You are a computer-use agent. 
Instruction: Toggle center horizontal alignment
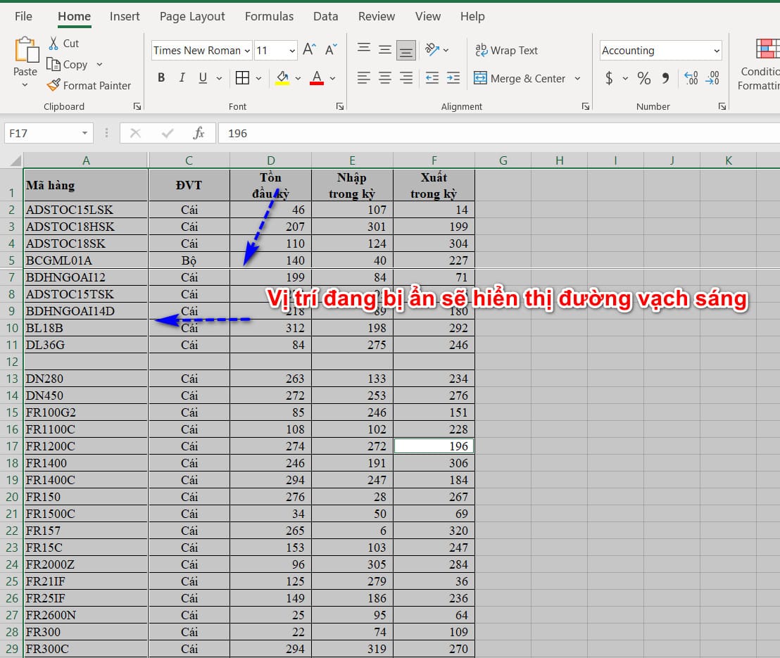pos(385,78)
